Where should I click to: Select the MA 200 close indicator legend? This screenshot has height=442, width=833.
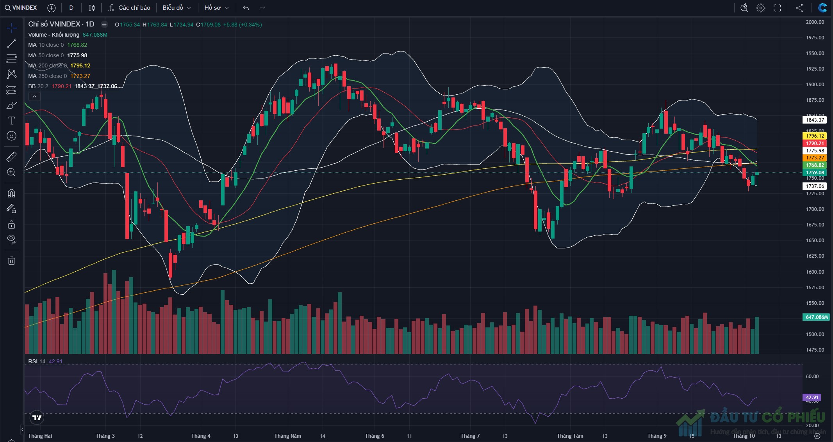(59, 65)
